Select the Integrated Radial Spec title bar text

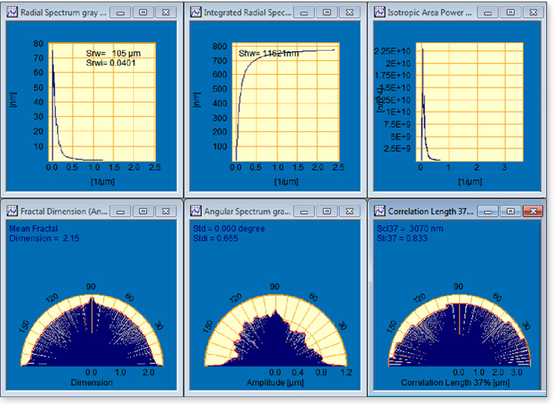pos(247,12)
